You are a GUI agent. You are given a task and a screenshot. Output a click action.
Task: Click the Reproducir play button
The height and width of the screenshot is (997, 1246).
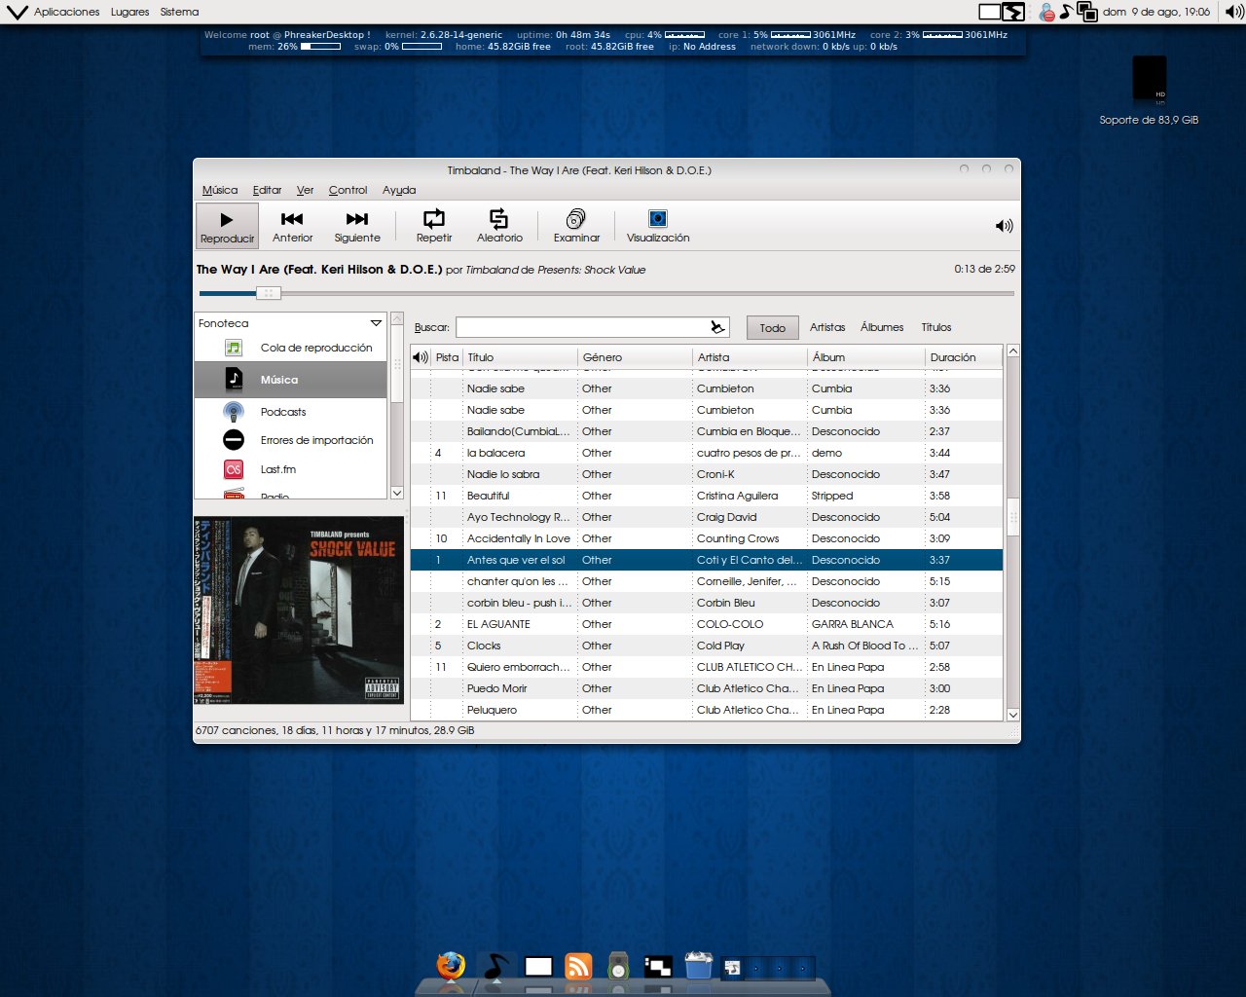pos(227,226)
